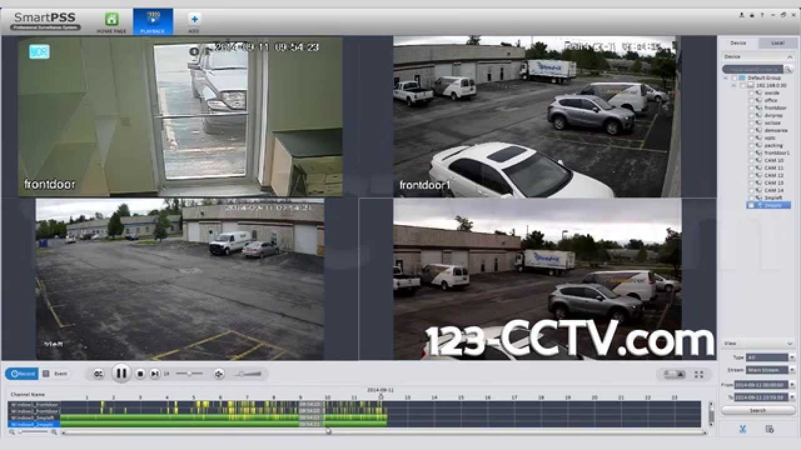Collapse the 192.168.0.30 device node

pos(734,86)
